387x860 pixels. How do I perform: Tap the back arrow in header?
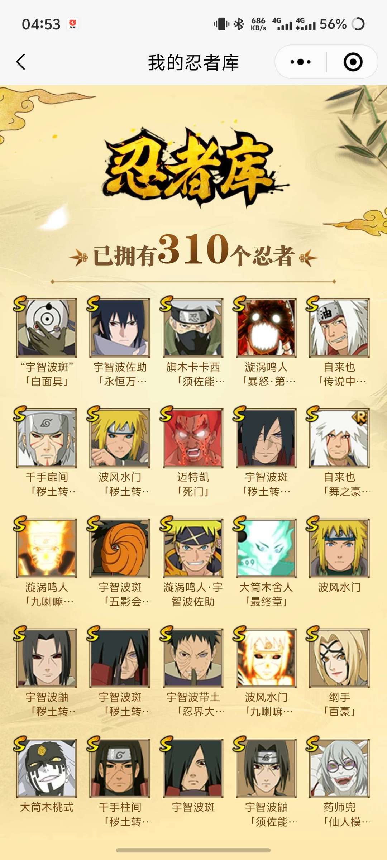[21, 62]
